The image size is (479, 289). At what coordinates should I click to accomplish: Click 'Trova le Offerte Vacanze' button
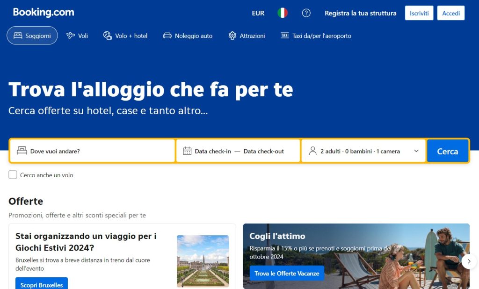tap(287, 274)
